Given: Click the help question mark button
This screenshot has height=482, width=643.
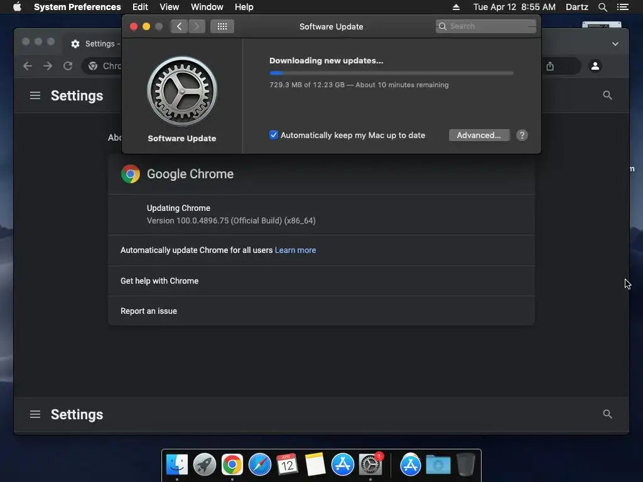Looking at the screenshot, I should coord(522,136).
